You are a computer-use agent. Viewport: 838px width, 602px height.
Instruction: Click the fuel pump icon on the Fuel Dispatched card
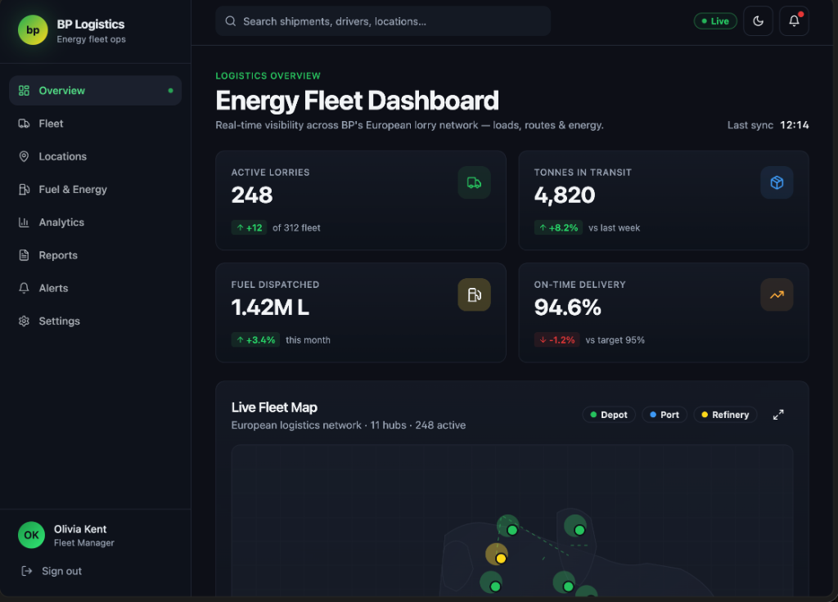pos(474,294)
